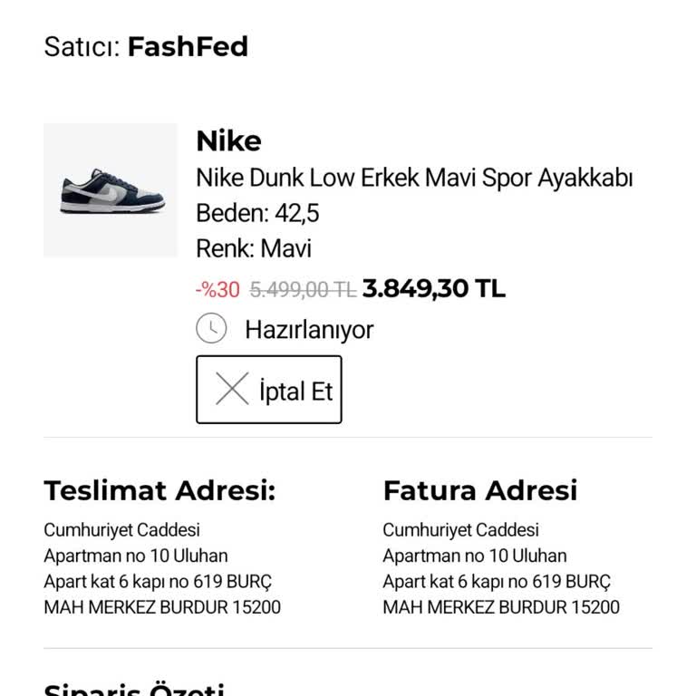Viewport: 696px width, 696px height.
Task: Click the Renk: Mavi color text
Action: click(x=254, y=248)
